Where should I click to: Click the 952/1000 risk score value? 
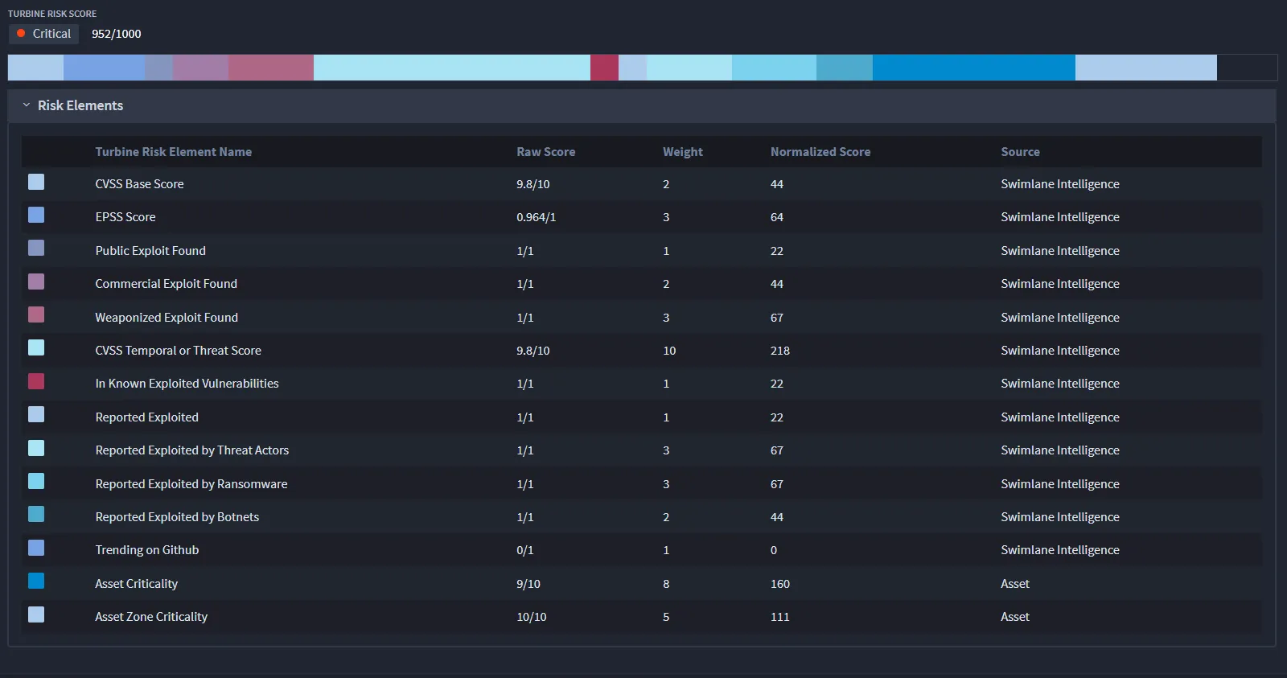coord(117,34)
